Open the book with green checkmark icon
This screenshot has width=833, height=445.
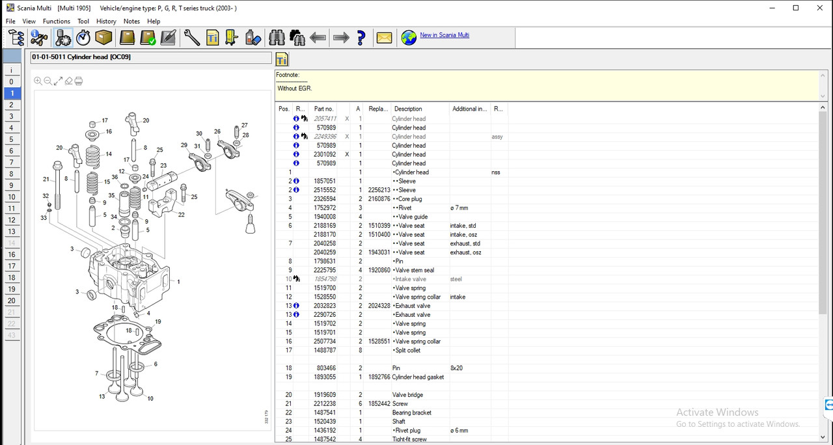(148, 38)
